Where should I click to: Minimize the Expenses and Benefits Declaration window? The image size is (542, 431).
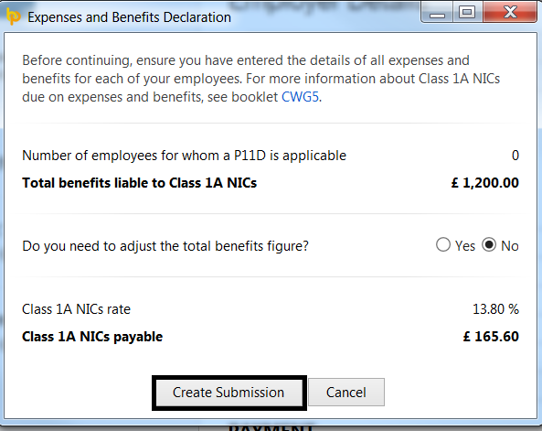pyautogui.click(x=437, y=13)
